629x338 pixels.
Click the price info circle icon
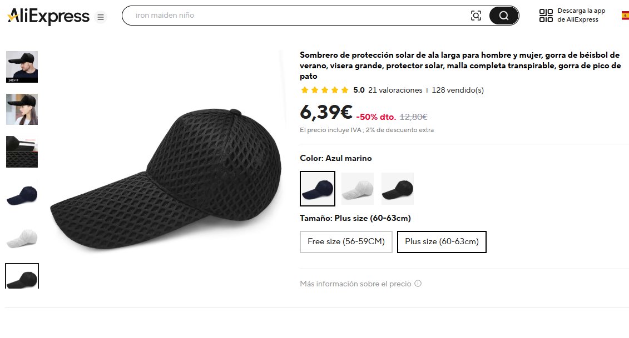click(418, 284)
